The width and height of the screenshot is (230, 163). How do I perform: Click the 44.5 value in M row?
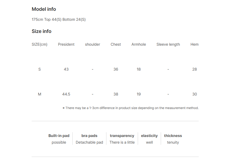tap(66, 94)
